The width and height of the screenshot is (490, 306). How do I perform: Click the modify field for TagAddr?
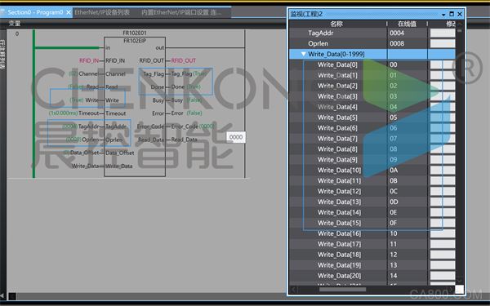coord(443,33)
